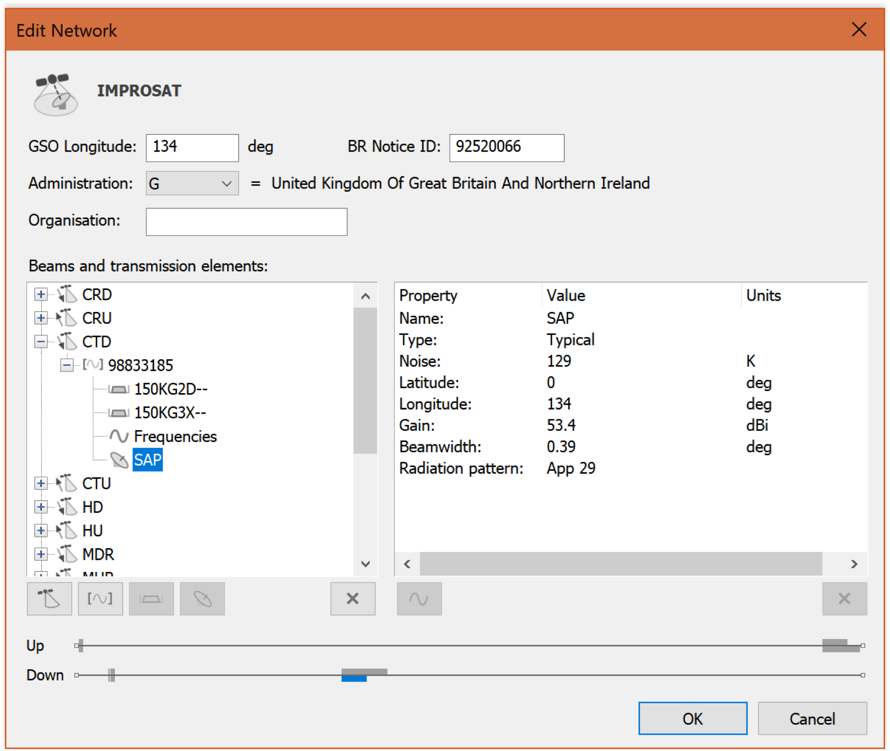The image size is (890, 751).
Task: Click the property table scroll right arrow
Action: coord(854,564)
